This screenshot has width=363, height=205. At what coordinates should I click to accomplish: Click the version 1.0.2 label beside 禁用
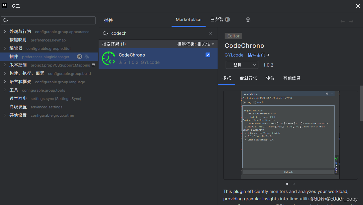coord(268,65)
